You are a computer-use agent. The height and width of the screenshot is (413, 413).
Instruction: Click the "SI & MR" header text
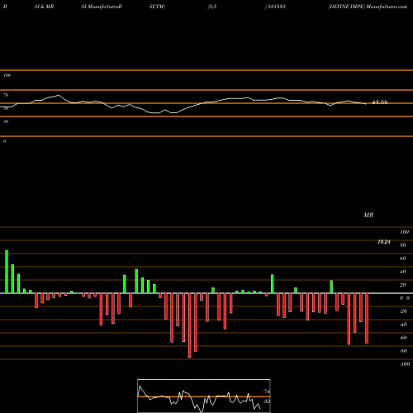tap(44, 7)
